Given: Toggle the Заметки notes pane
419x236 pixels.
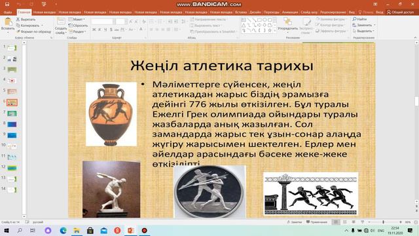Looking at the screenshot, I should click(294, 222).
